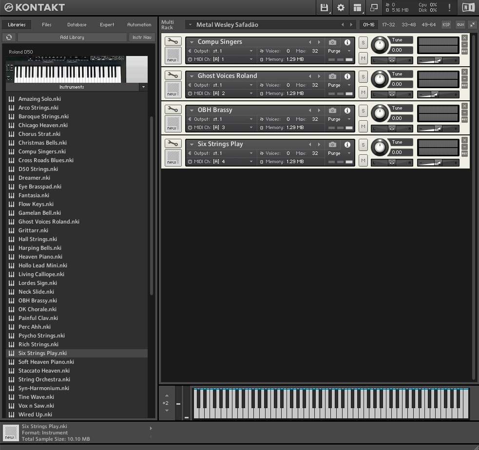Image resolution: width=479 pixels, height=450 pixels.
Task: Open the multi rack preset dropdown arrow
Action: pos(190,25)
